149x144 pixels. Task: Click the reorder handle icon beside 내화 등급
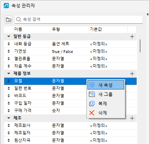click(x=9, y=44)
